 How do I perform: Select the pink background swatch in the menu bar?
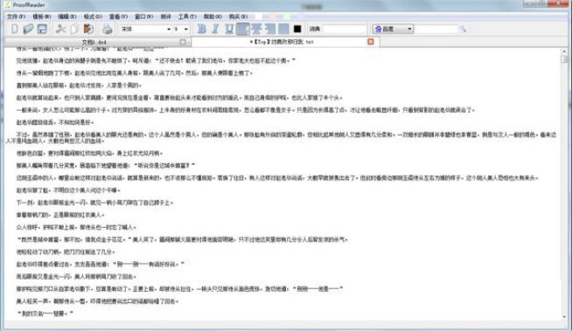(x=273, y=17)
